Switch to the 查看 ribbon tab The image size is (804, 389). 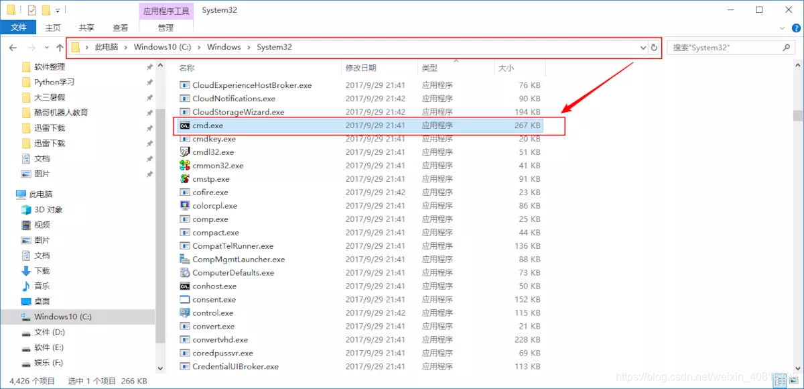coord(121,27)
